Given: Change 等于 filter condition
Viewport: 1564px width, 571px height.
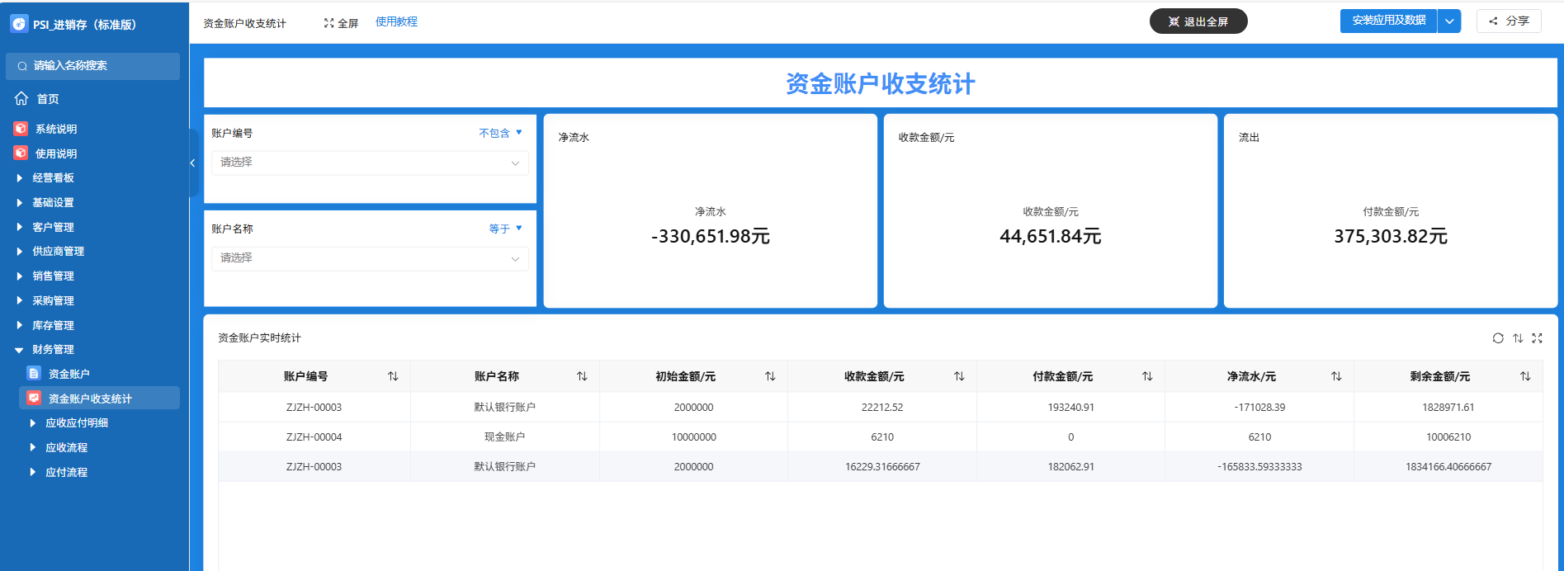Looking at the screenshot, I should point(505,229).
